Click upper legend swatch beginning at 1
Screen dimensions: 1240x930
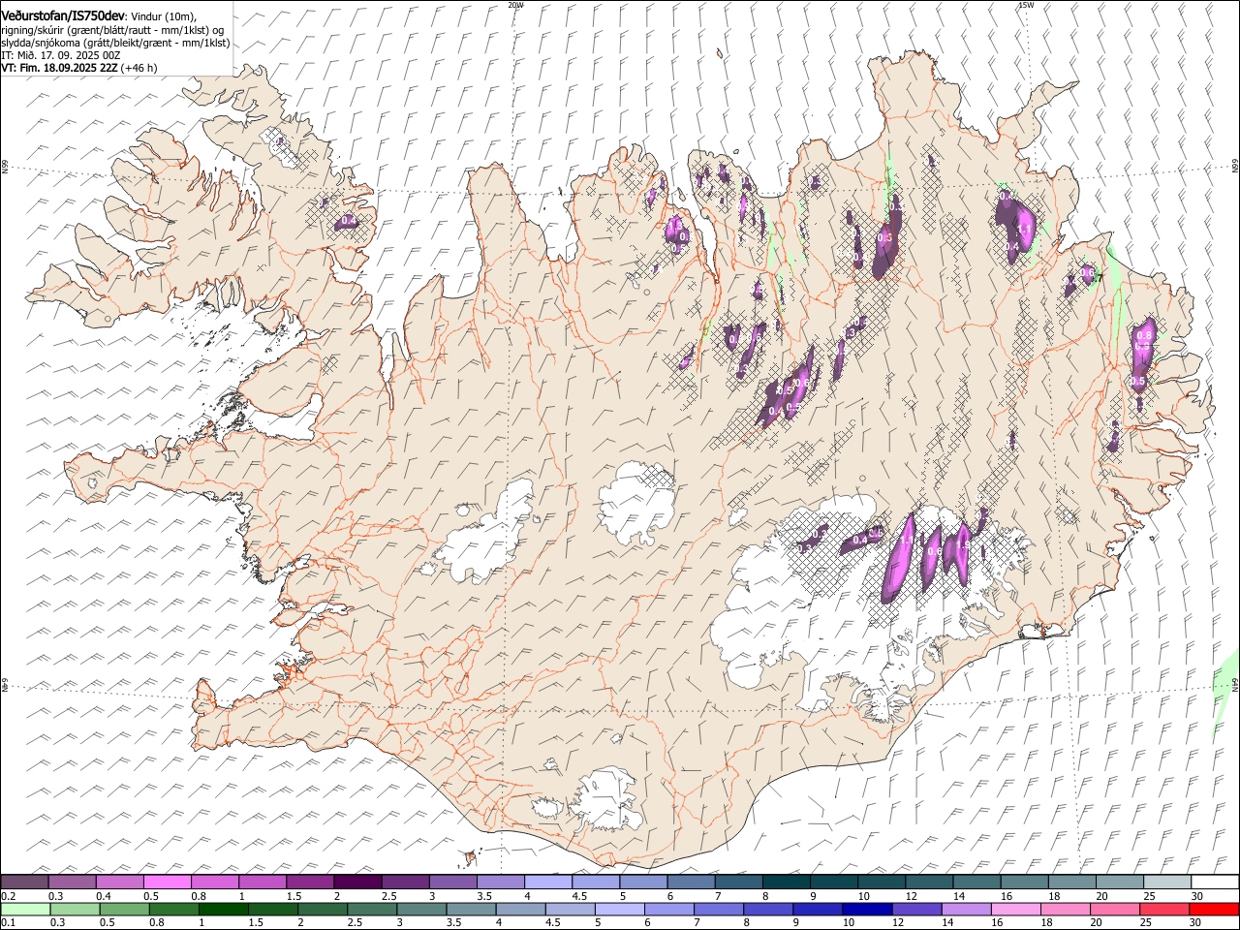262,882
